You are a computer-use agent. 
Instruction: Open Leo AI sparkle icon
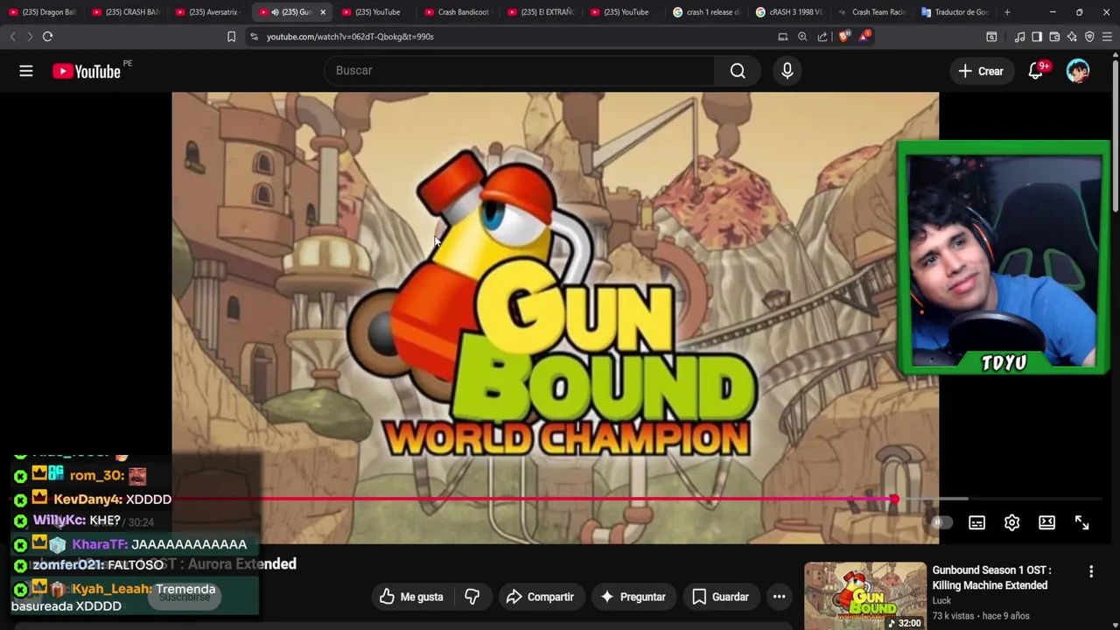pyautogui.click(x=1072, y=37)
